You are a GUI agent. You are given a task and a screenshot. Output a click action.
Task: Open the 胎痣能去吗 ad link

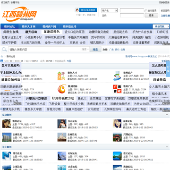(x=120, y=32)
